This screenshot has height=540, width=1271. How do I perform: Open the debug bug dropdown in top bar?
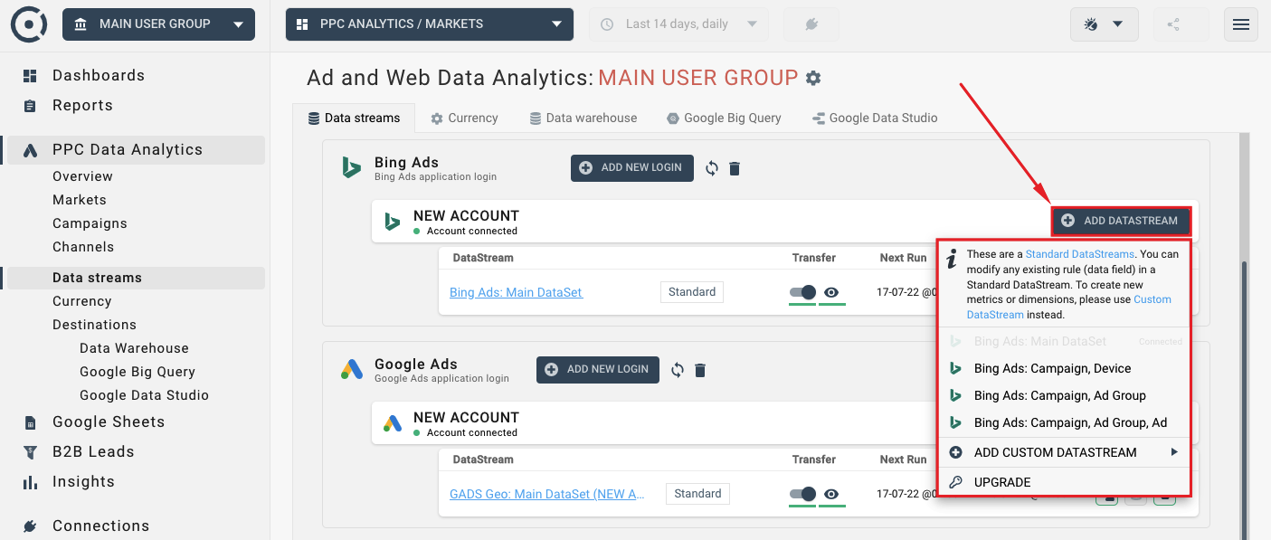point(1104,24)
